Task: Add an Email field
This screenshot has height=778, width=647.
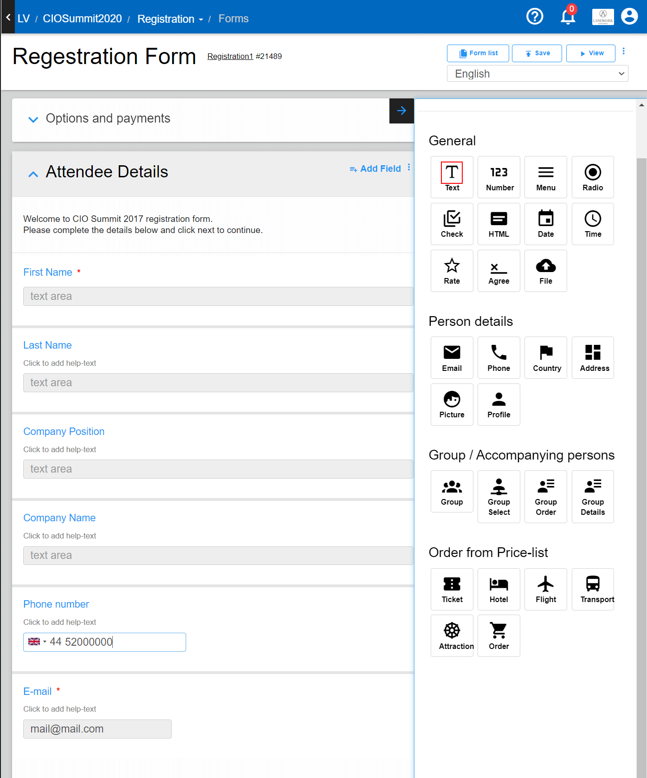Action: point(452,357)
